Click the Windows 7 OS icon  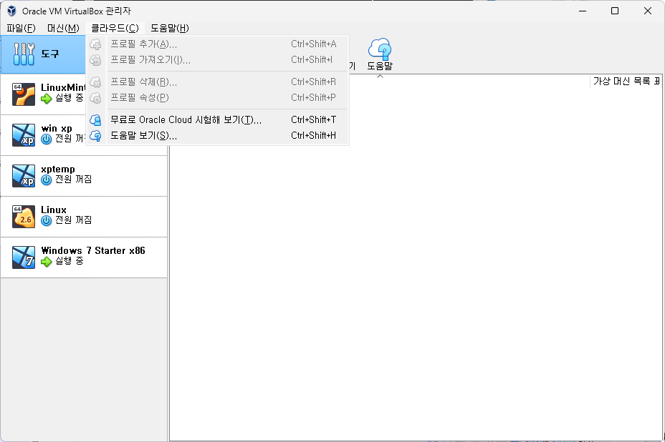click(24, 257)
